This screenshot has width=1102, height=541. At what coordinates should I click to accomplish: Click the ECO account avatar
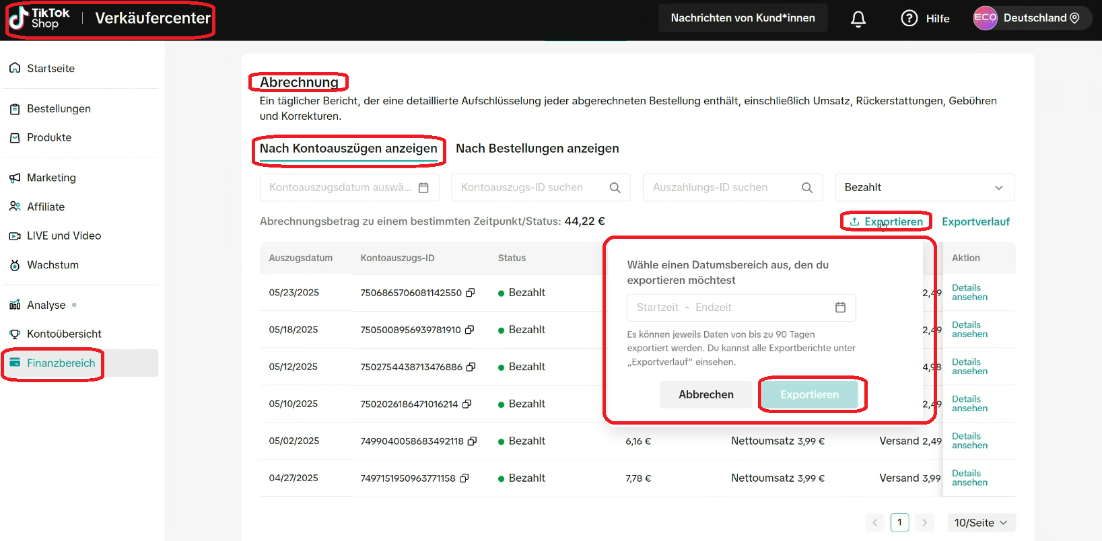point(985,18)
